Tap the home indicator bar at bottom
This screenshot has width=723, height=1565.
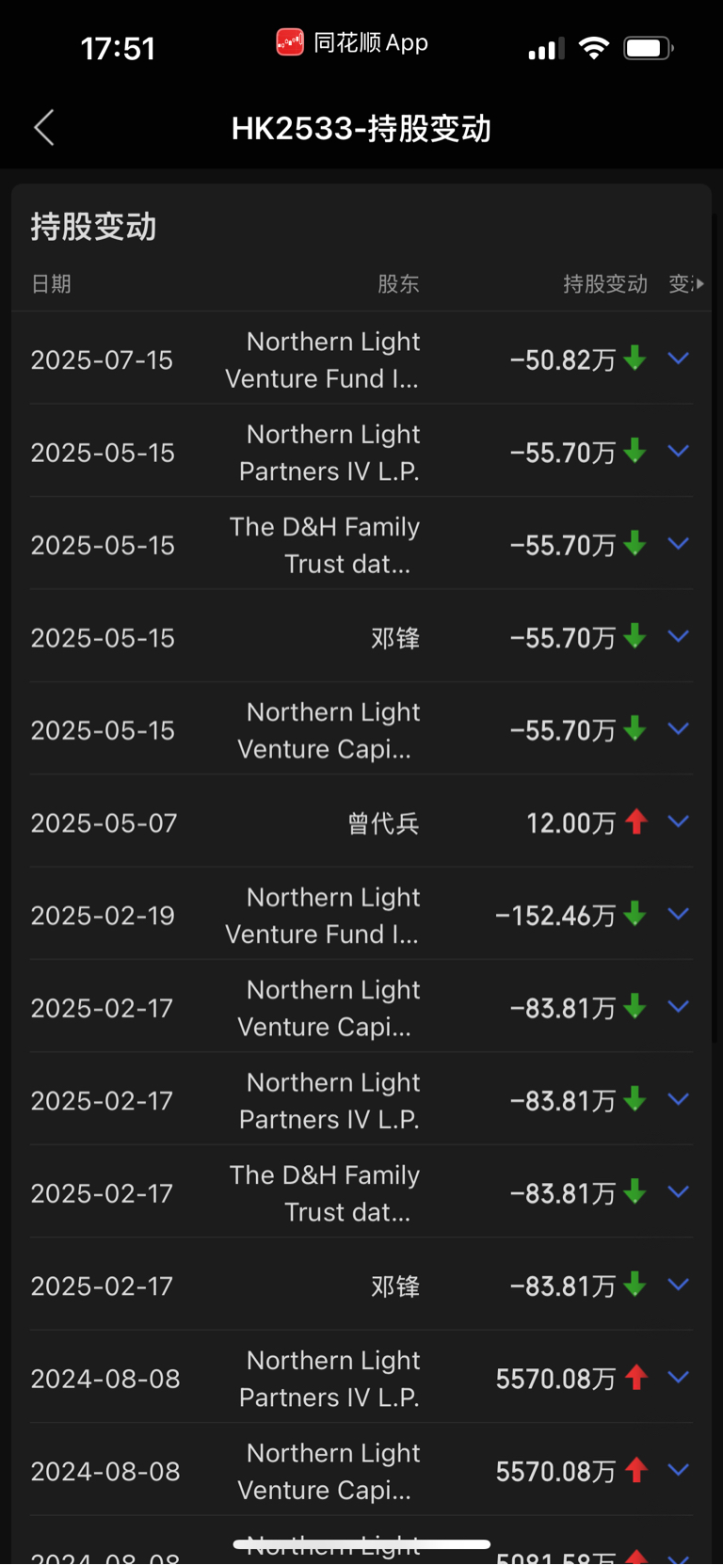pyautogui.click(x=361, y=1544)
